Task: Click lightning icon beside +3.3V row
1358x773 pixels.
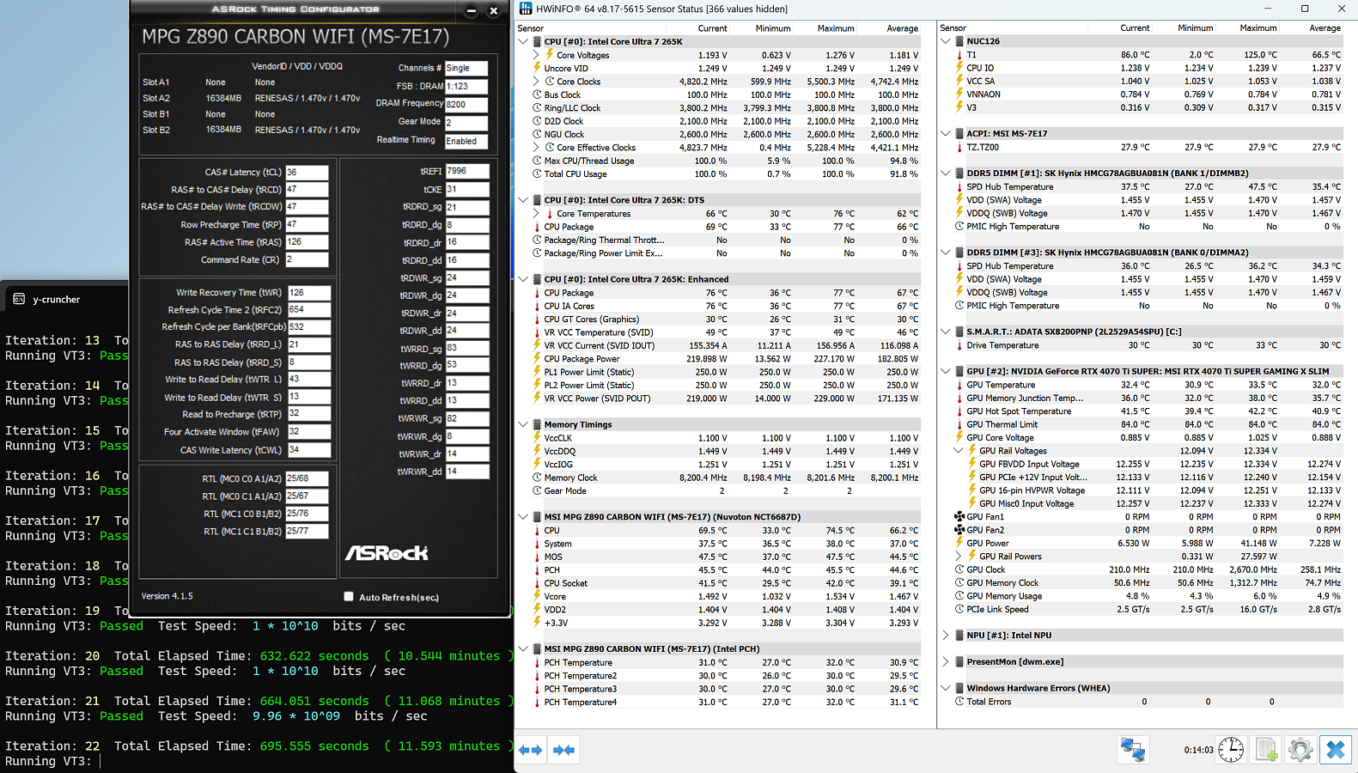Action: point(537,623)
